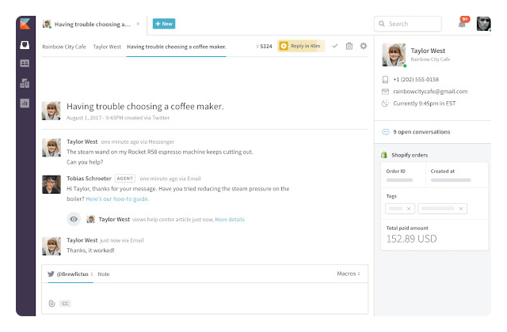Open the organizations icon in the sidebar
The height and width of the screenshot is (332, 507).
click(x=25, y=83)
